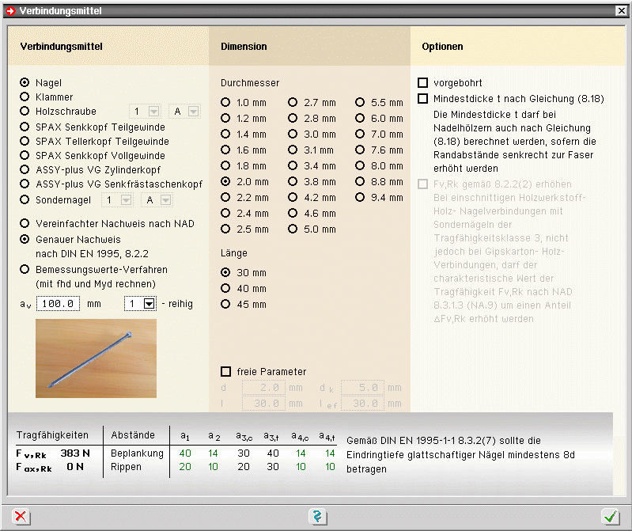This screenshot has height=531, width=632.
Task: Select the Klammer fastener option
Action: point(25,97)
